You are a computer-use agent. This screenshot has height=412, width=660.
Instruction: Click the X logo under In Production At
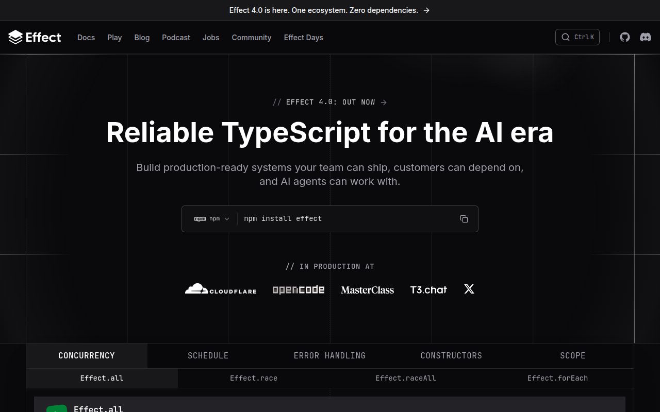469,289
